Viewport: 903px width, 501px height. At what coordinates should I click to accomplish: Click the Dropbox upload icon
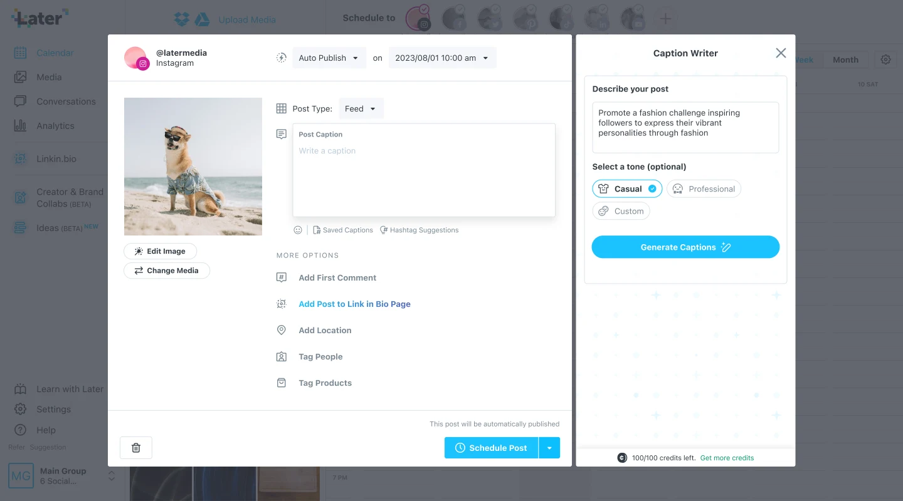[182, 19]
